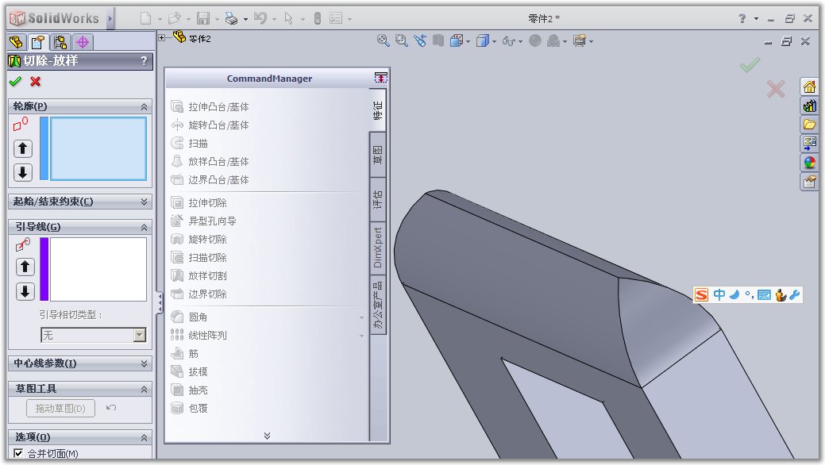Click the Save toolbar icon
This screenshot has width=825, height=465.
(203, 18)
